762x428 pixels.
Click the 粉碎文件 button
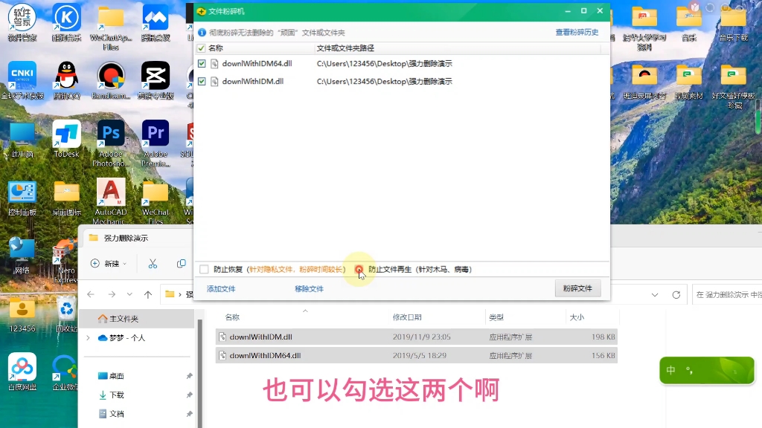click(x=578, y=288)
